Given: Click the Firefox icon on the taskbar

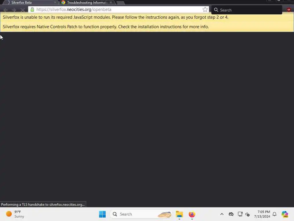Looking at the screenshot, I should [192, 214].
